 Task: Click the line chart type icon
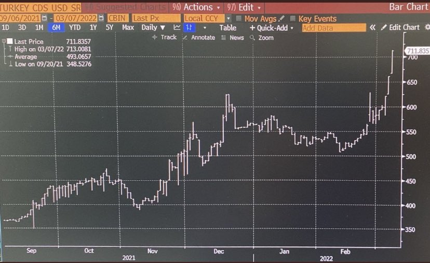coord(177,27)
